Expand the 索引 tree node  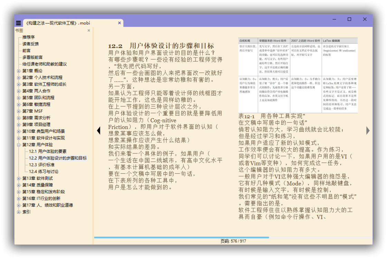[19, 212]
